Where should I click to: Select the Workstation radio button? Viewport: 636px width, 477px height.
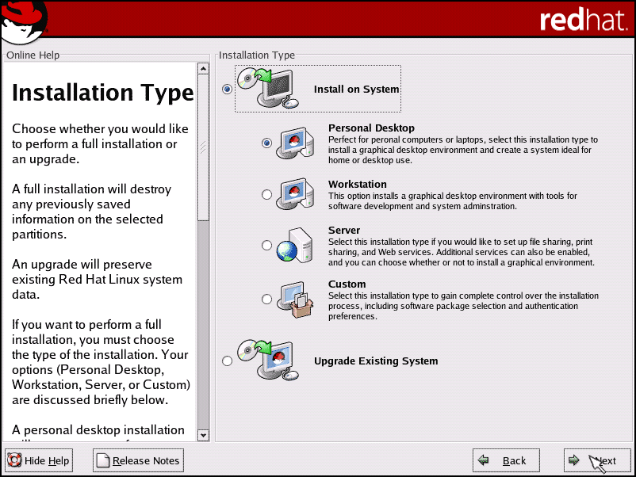pos(266,195)
